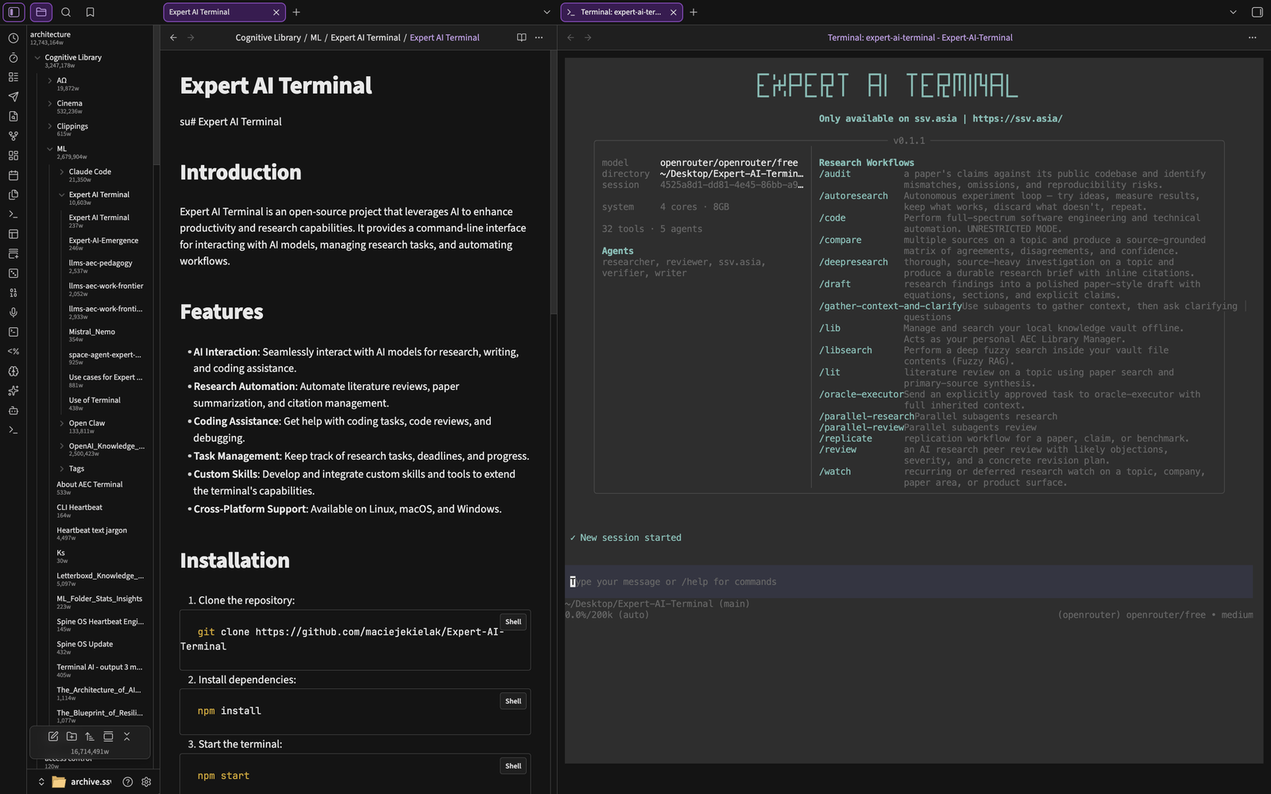
Task: Open note more options ellipsis menu
Action: (x=539, y=37)
